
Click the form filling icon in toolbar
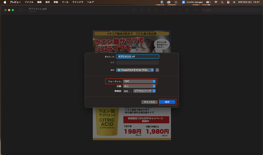[x=196, y=10]
